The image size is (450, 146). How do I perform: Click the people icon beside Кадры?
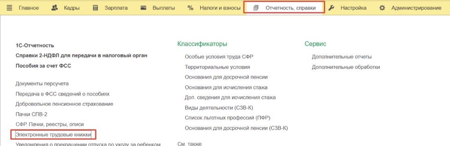54,8
